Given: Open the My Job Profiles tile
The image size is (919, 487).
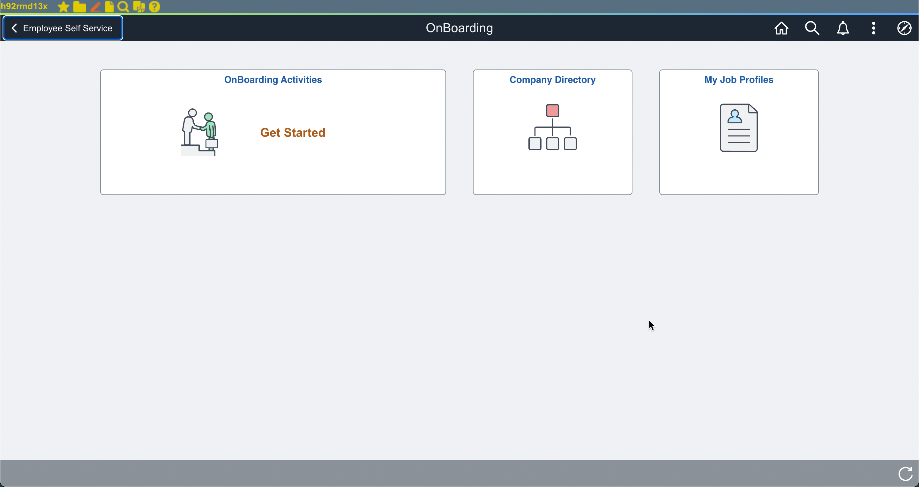Looking at the screenshot, I should [x=738, y=132].
